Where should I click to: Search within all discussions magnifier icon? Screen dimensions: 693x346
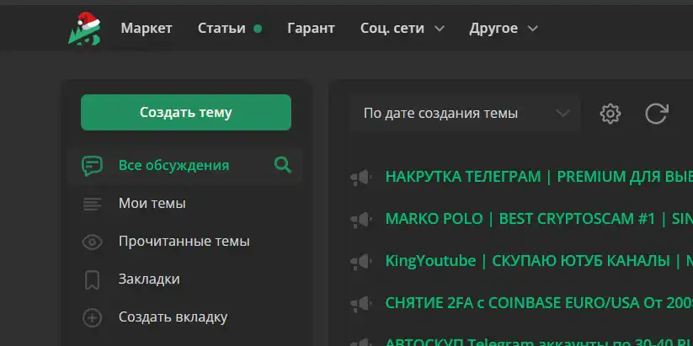[x=283, y=165]
